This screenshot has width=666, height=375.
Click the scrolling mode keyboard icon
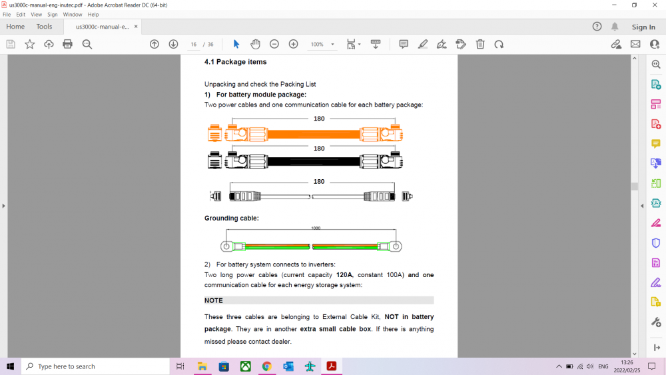click(x=376, y=44)
